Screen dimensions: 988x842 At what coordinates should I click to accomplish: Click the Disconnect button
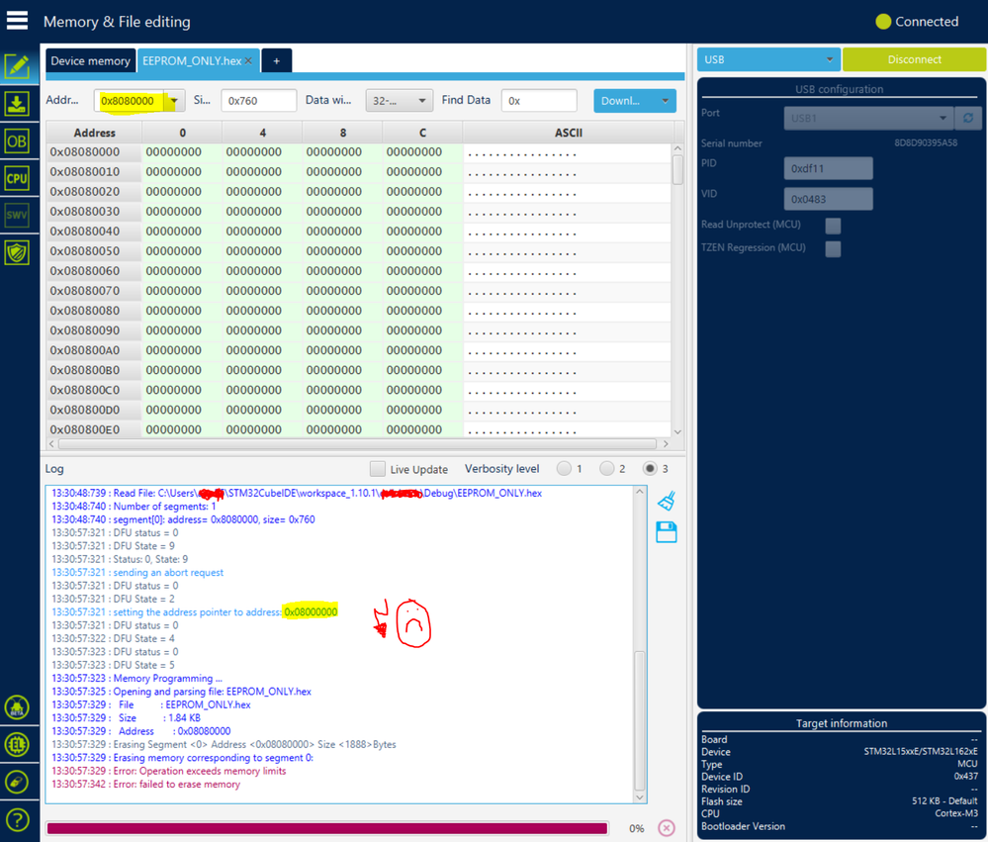coord(914,59)
